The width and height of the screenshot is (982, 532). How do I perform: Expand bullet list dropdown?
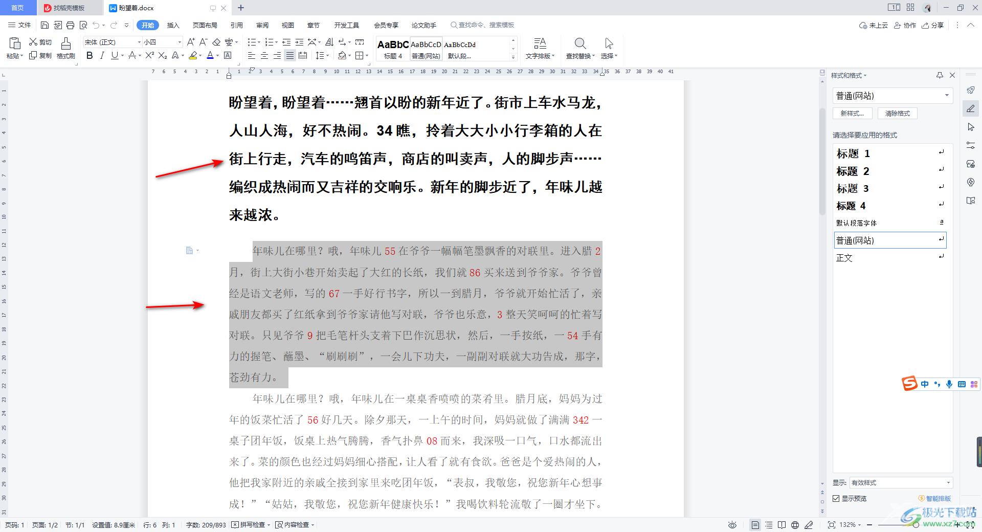pyautogui.click(x=259, y=42)
